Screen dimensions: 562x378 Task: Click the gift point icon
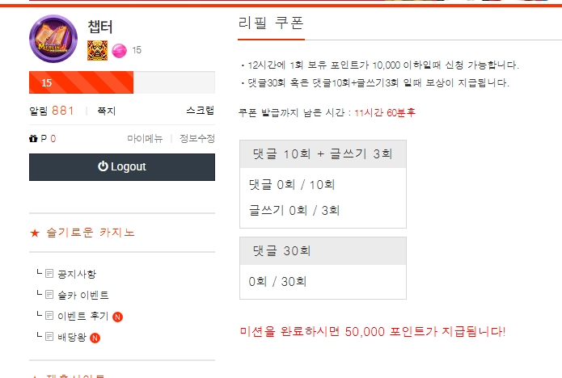[x=33, y=139]
